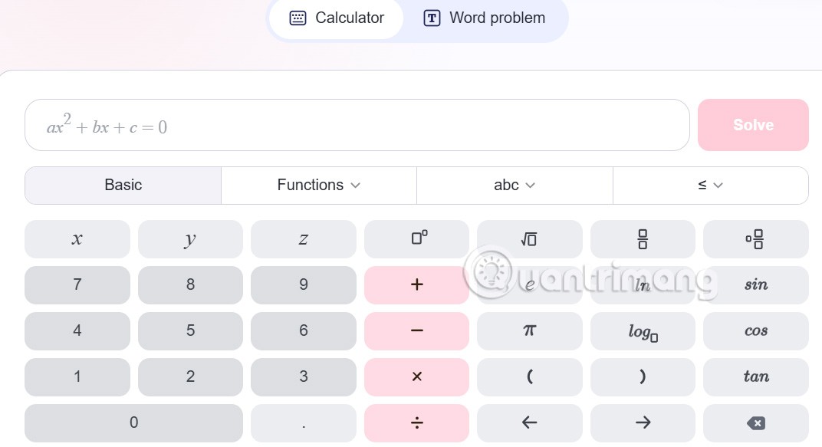The height and width of the screenshot is (447, 822).
Task: Insert the exponent power template
Action: click(x=416, y=238)
